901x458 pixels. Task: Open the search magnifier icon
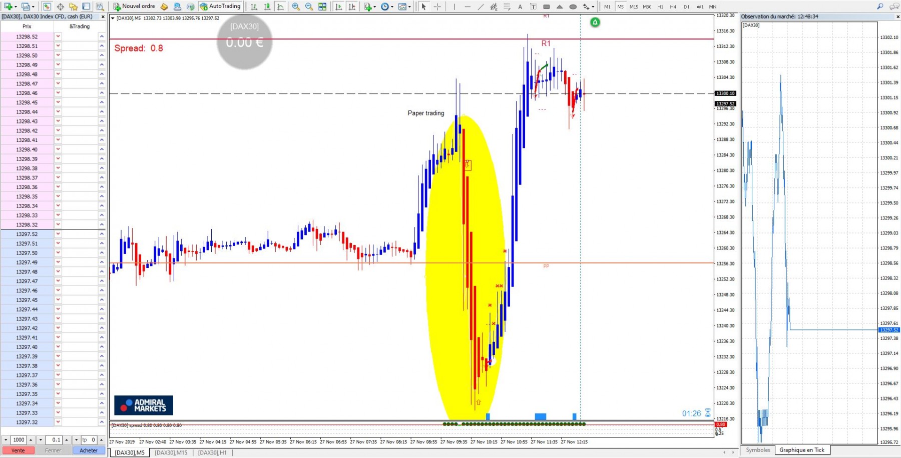880,6
